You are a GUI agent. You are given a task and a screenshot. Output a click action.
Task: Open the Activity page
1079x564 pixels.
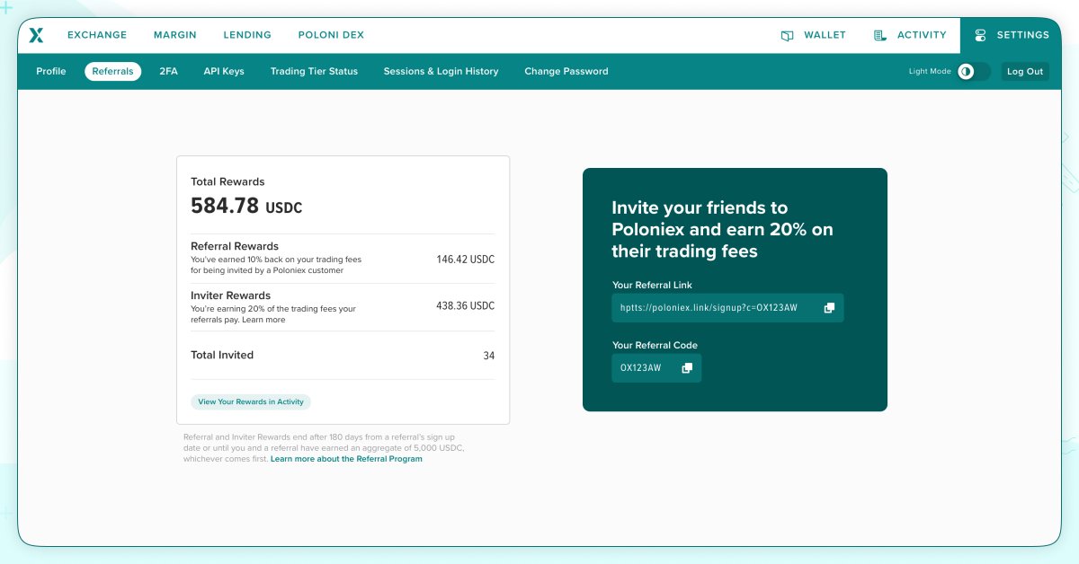pyautogui.click(x=922, y=35)
